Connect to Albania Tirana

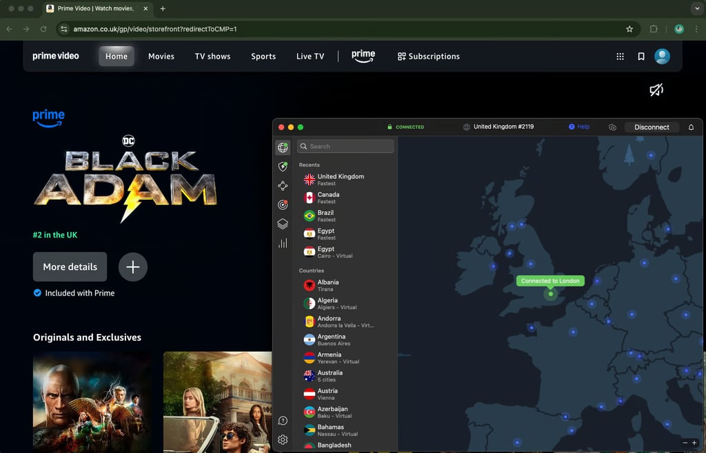pos(345,286)
